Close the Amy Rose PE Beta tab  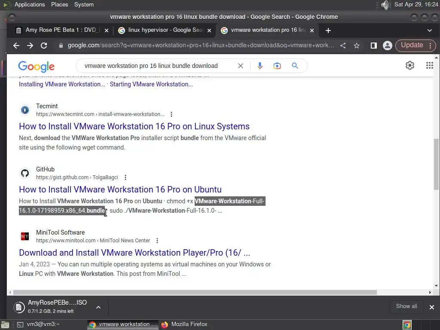(107, 31)
